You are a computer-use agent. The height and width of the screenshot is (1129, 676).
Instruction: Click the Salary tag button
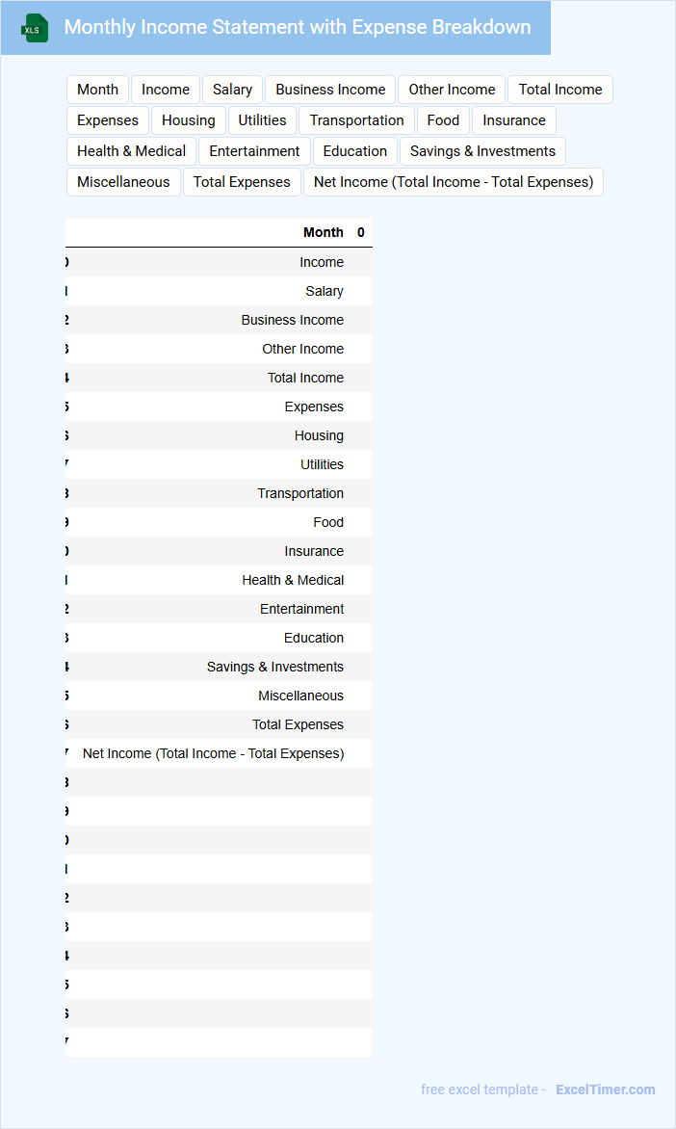[x=232, y=90]
